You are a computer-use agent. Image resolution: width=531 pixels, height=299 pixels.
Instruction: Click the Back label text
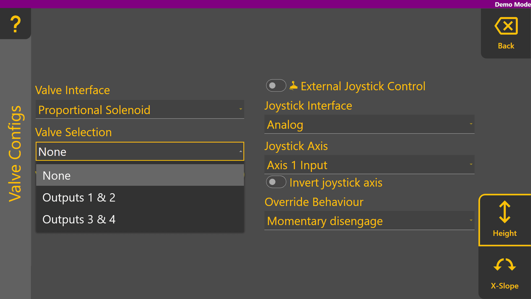(506, 46)
